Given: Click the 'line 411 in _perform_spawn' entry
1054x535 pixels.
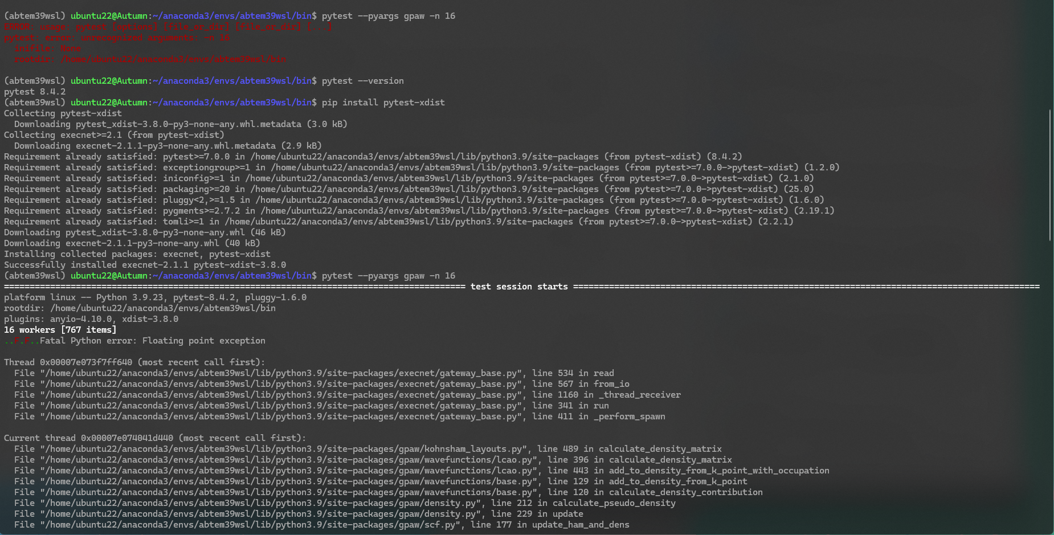Looking at the screenshot, I should point(340,416).
